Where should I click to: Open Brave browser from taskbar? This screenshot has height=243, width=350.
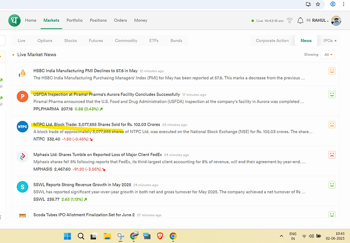(160, 236)
